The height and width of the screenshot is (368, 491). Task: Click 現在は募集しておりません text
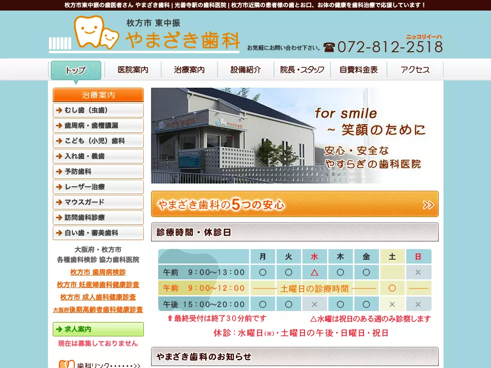98,343
